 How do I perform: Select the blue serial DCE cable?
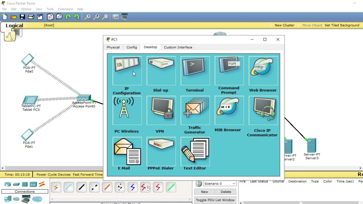point(133,187)
